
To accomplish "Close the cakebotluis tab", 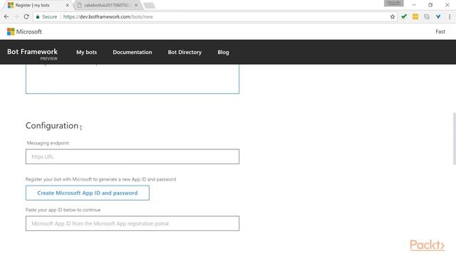I will click(136, 5).
